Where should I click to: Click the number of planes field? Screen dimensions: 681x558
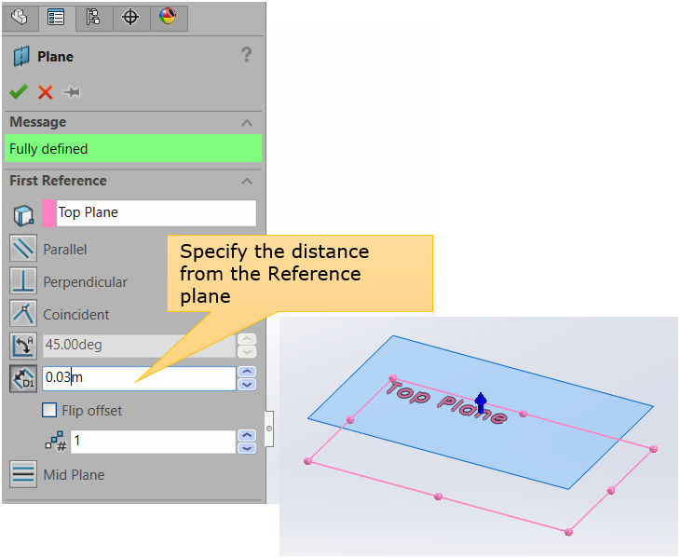pyautogui.click(x=153, y=442)
